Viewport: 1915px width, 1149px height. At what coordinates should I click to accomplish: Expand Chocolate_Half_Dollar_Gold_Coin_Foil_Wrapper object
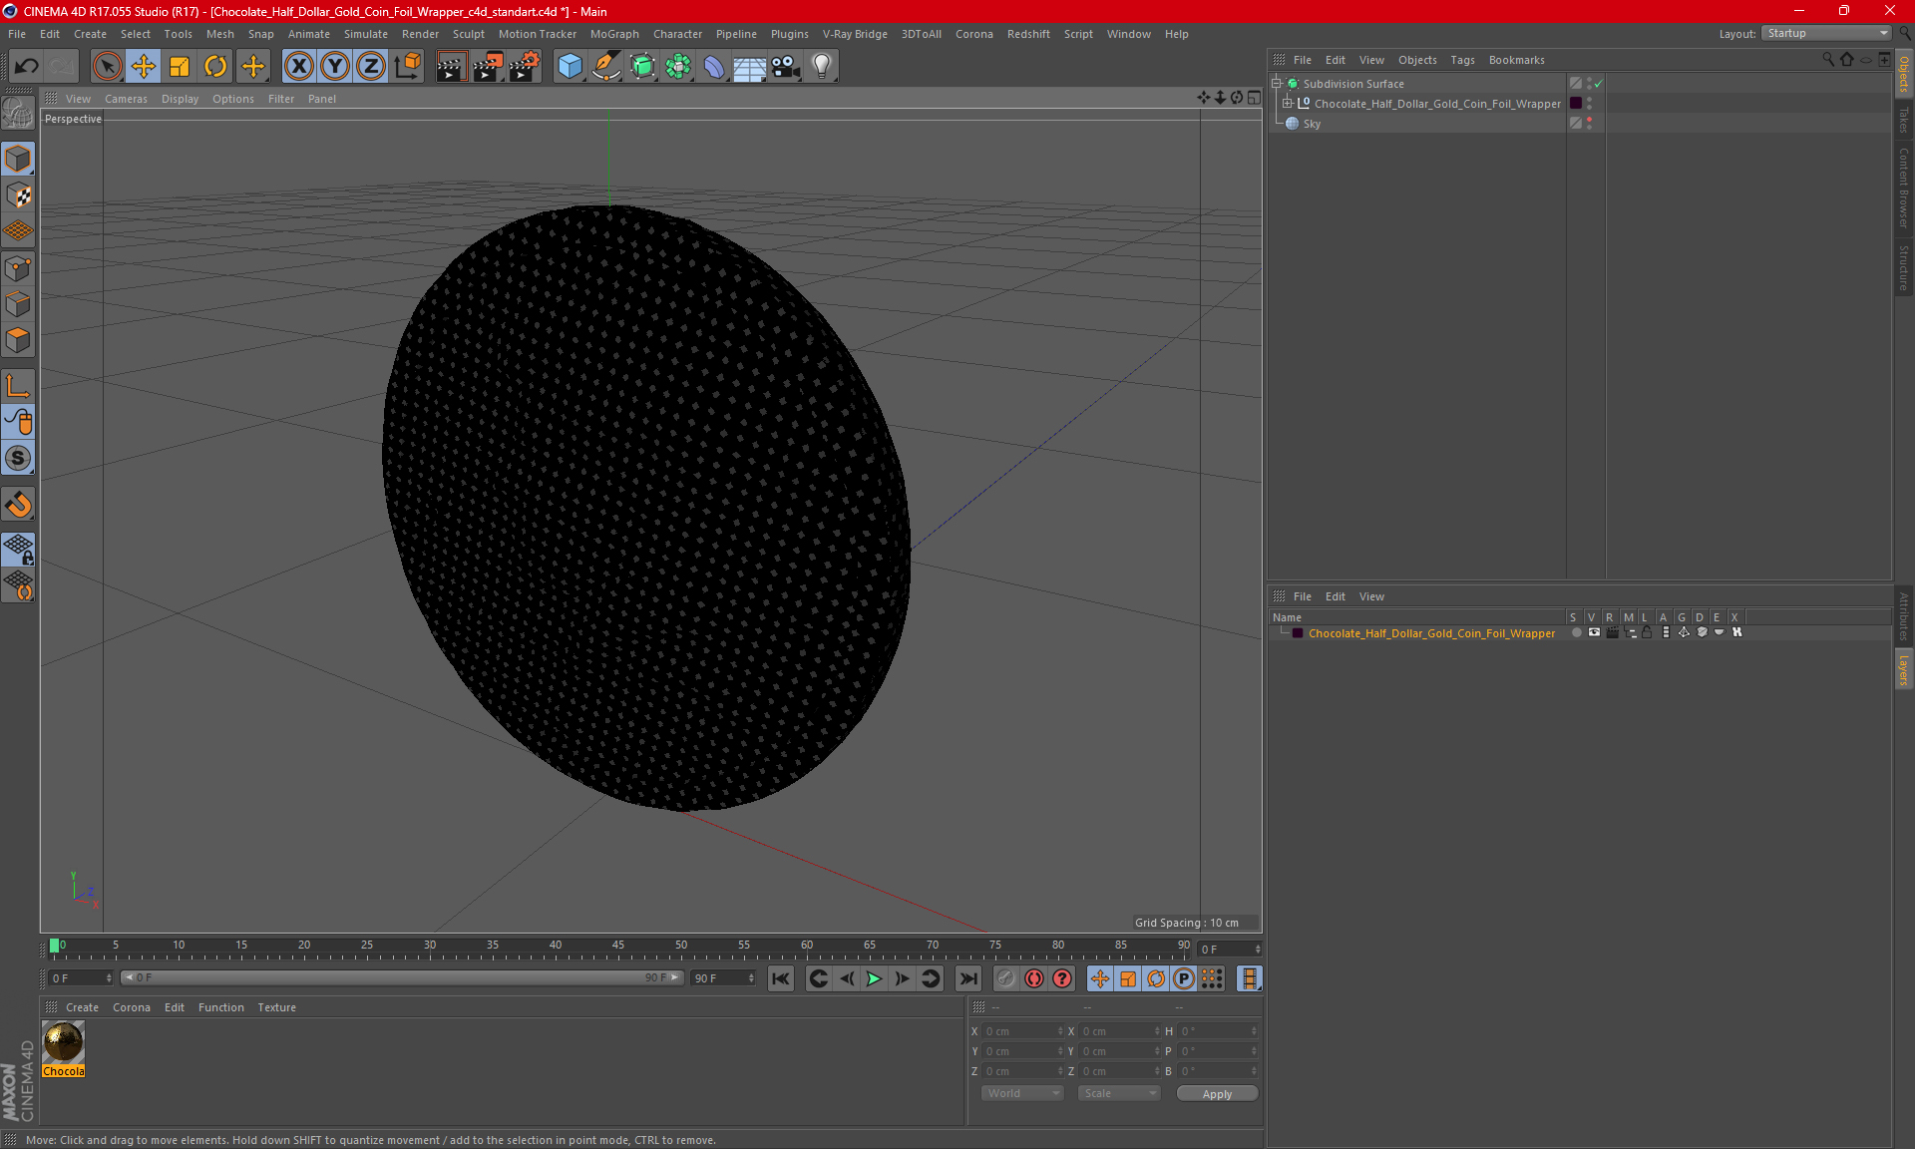(1288, 103)
